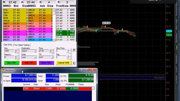
Task: Open the Times And Sales side tab
Action: [177, 9]
